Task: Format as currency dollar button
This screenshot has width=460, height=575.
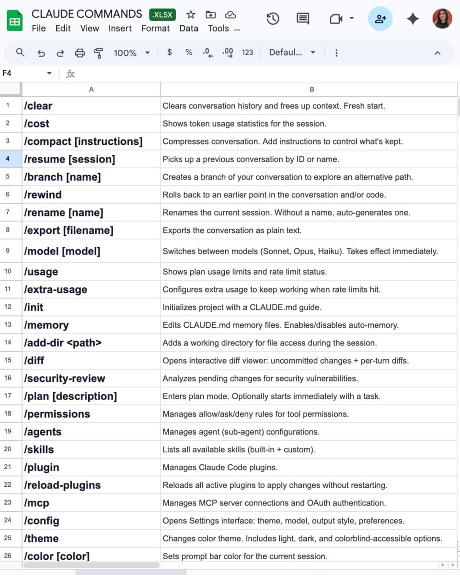Action: tap(170, 52)
